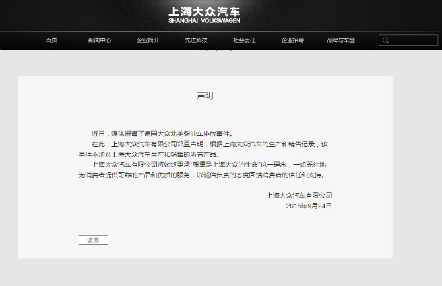
Task: Click the paragraph beginning 近日，媒体报道了
Action: click(162, 134)
